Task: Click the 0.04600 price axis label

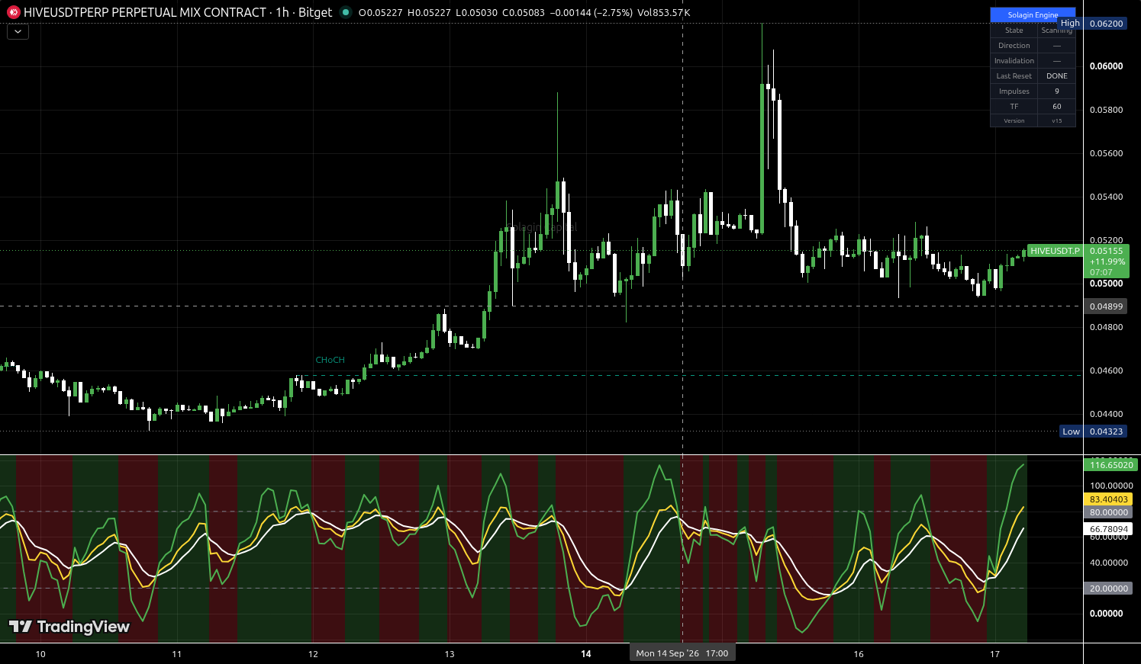Action: [x=1106, y=370]
